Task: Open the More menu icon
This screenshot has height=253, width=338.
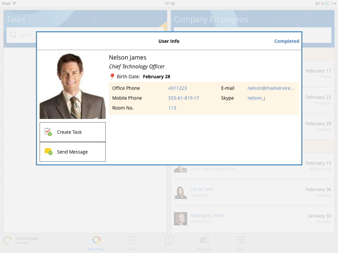Action: [241, 240]
